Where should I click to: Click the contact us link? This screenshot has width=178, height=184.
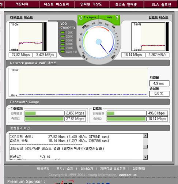(x=128, y=175)
